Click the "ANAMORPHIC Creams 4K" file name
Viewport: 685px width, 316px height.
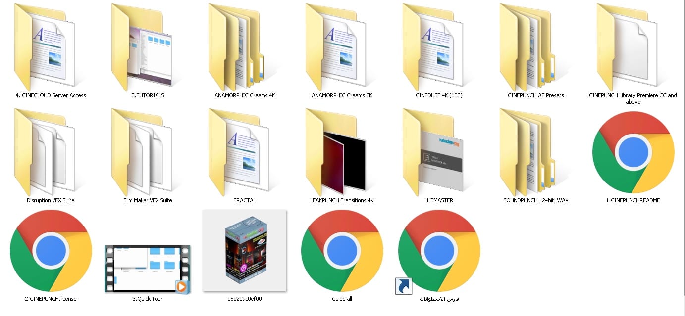pyautogui.click(x=245, y=95)
